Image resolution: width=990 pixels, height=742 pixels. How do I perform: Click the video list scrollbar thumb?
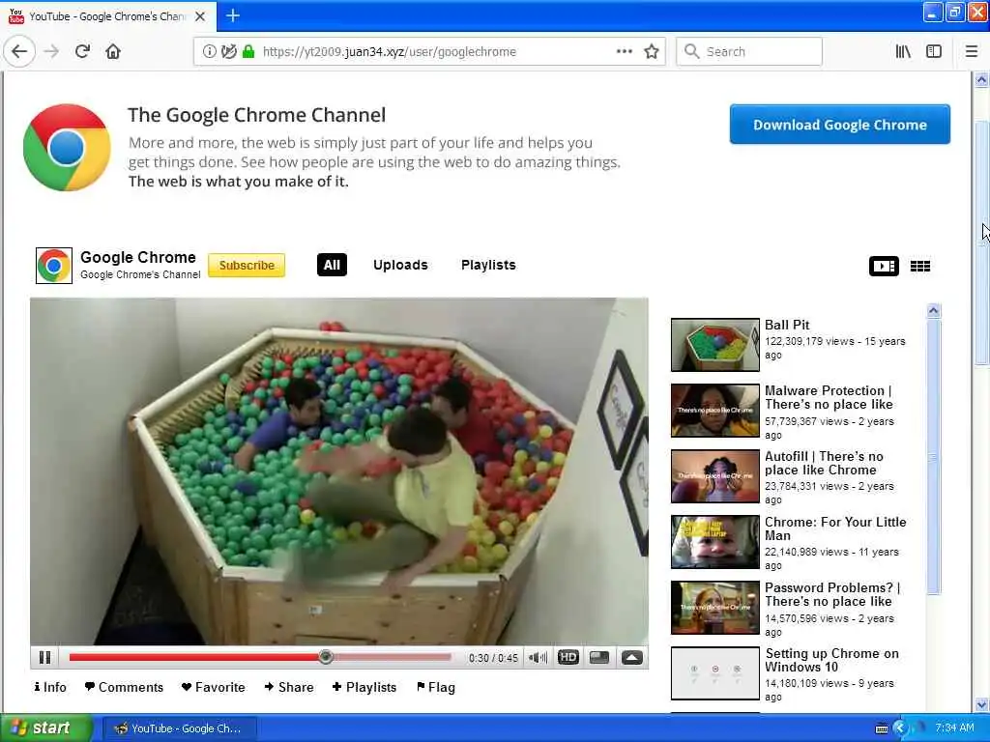pyautogui.click(x=933, y=457)
